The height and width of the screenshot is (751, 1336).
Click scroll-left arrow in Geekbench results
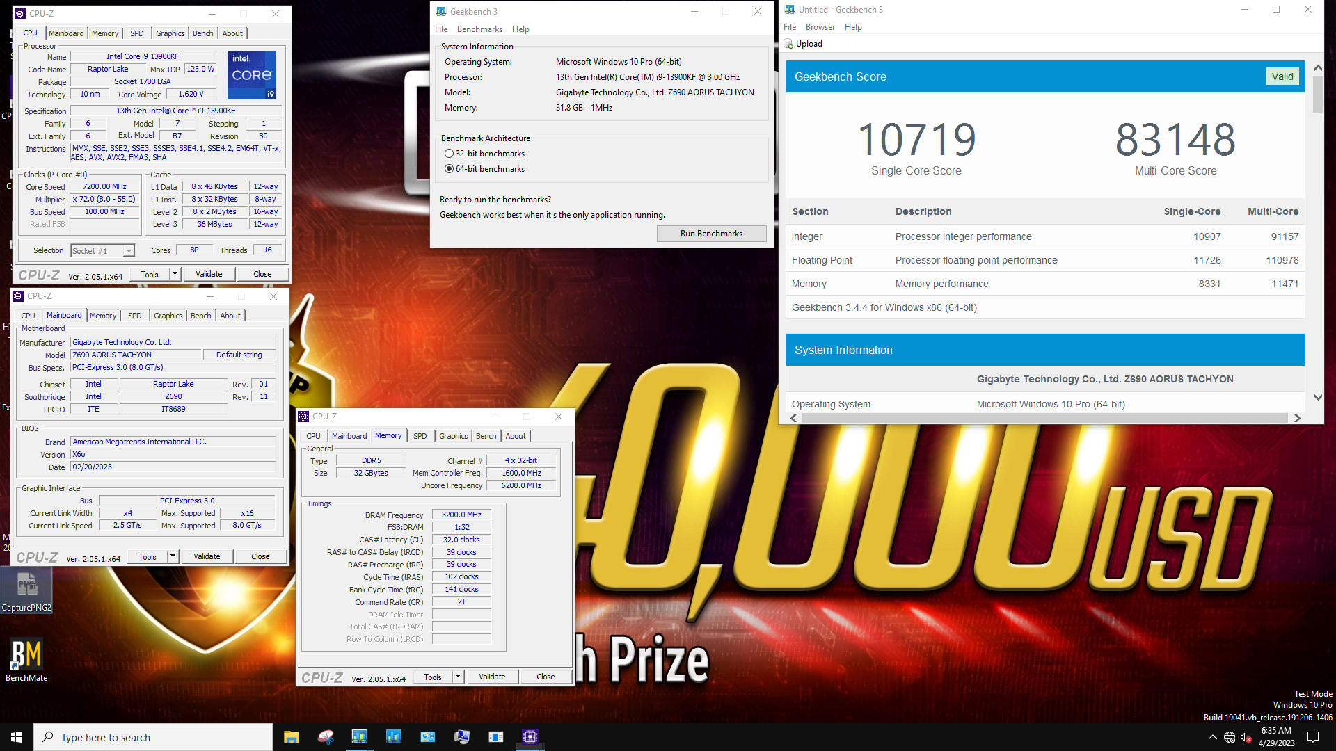coord(794,418)
